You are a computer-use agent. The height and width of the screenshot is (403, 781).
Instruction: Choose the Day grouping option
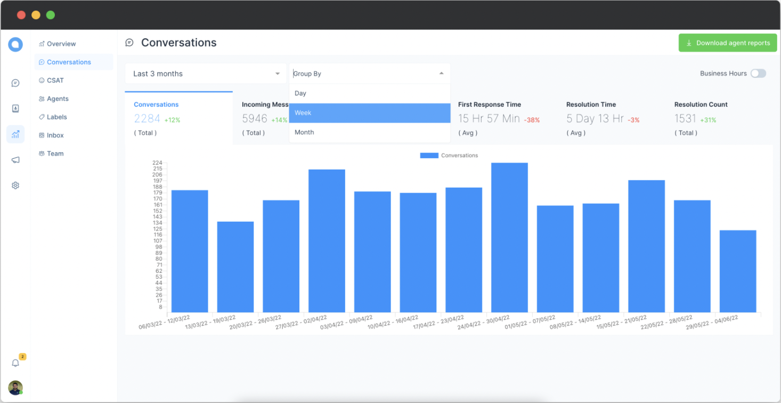coord(370,93)
